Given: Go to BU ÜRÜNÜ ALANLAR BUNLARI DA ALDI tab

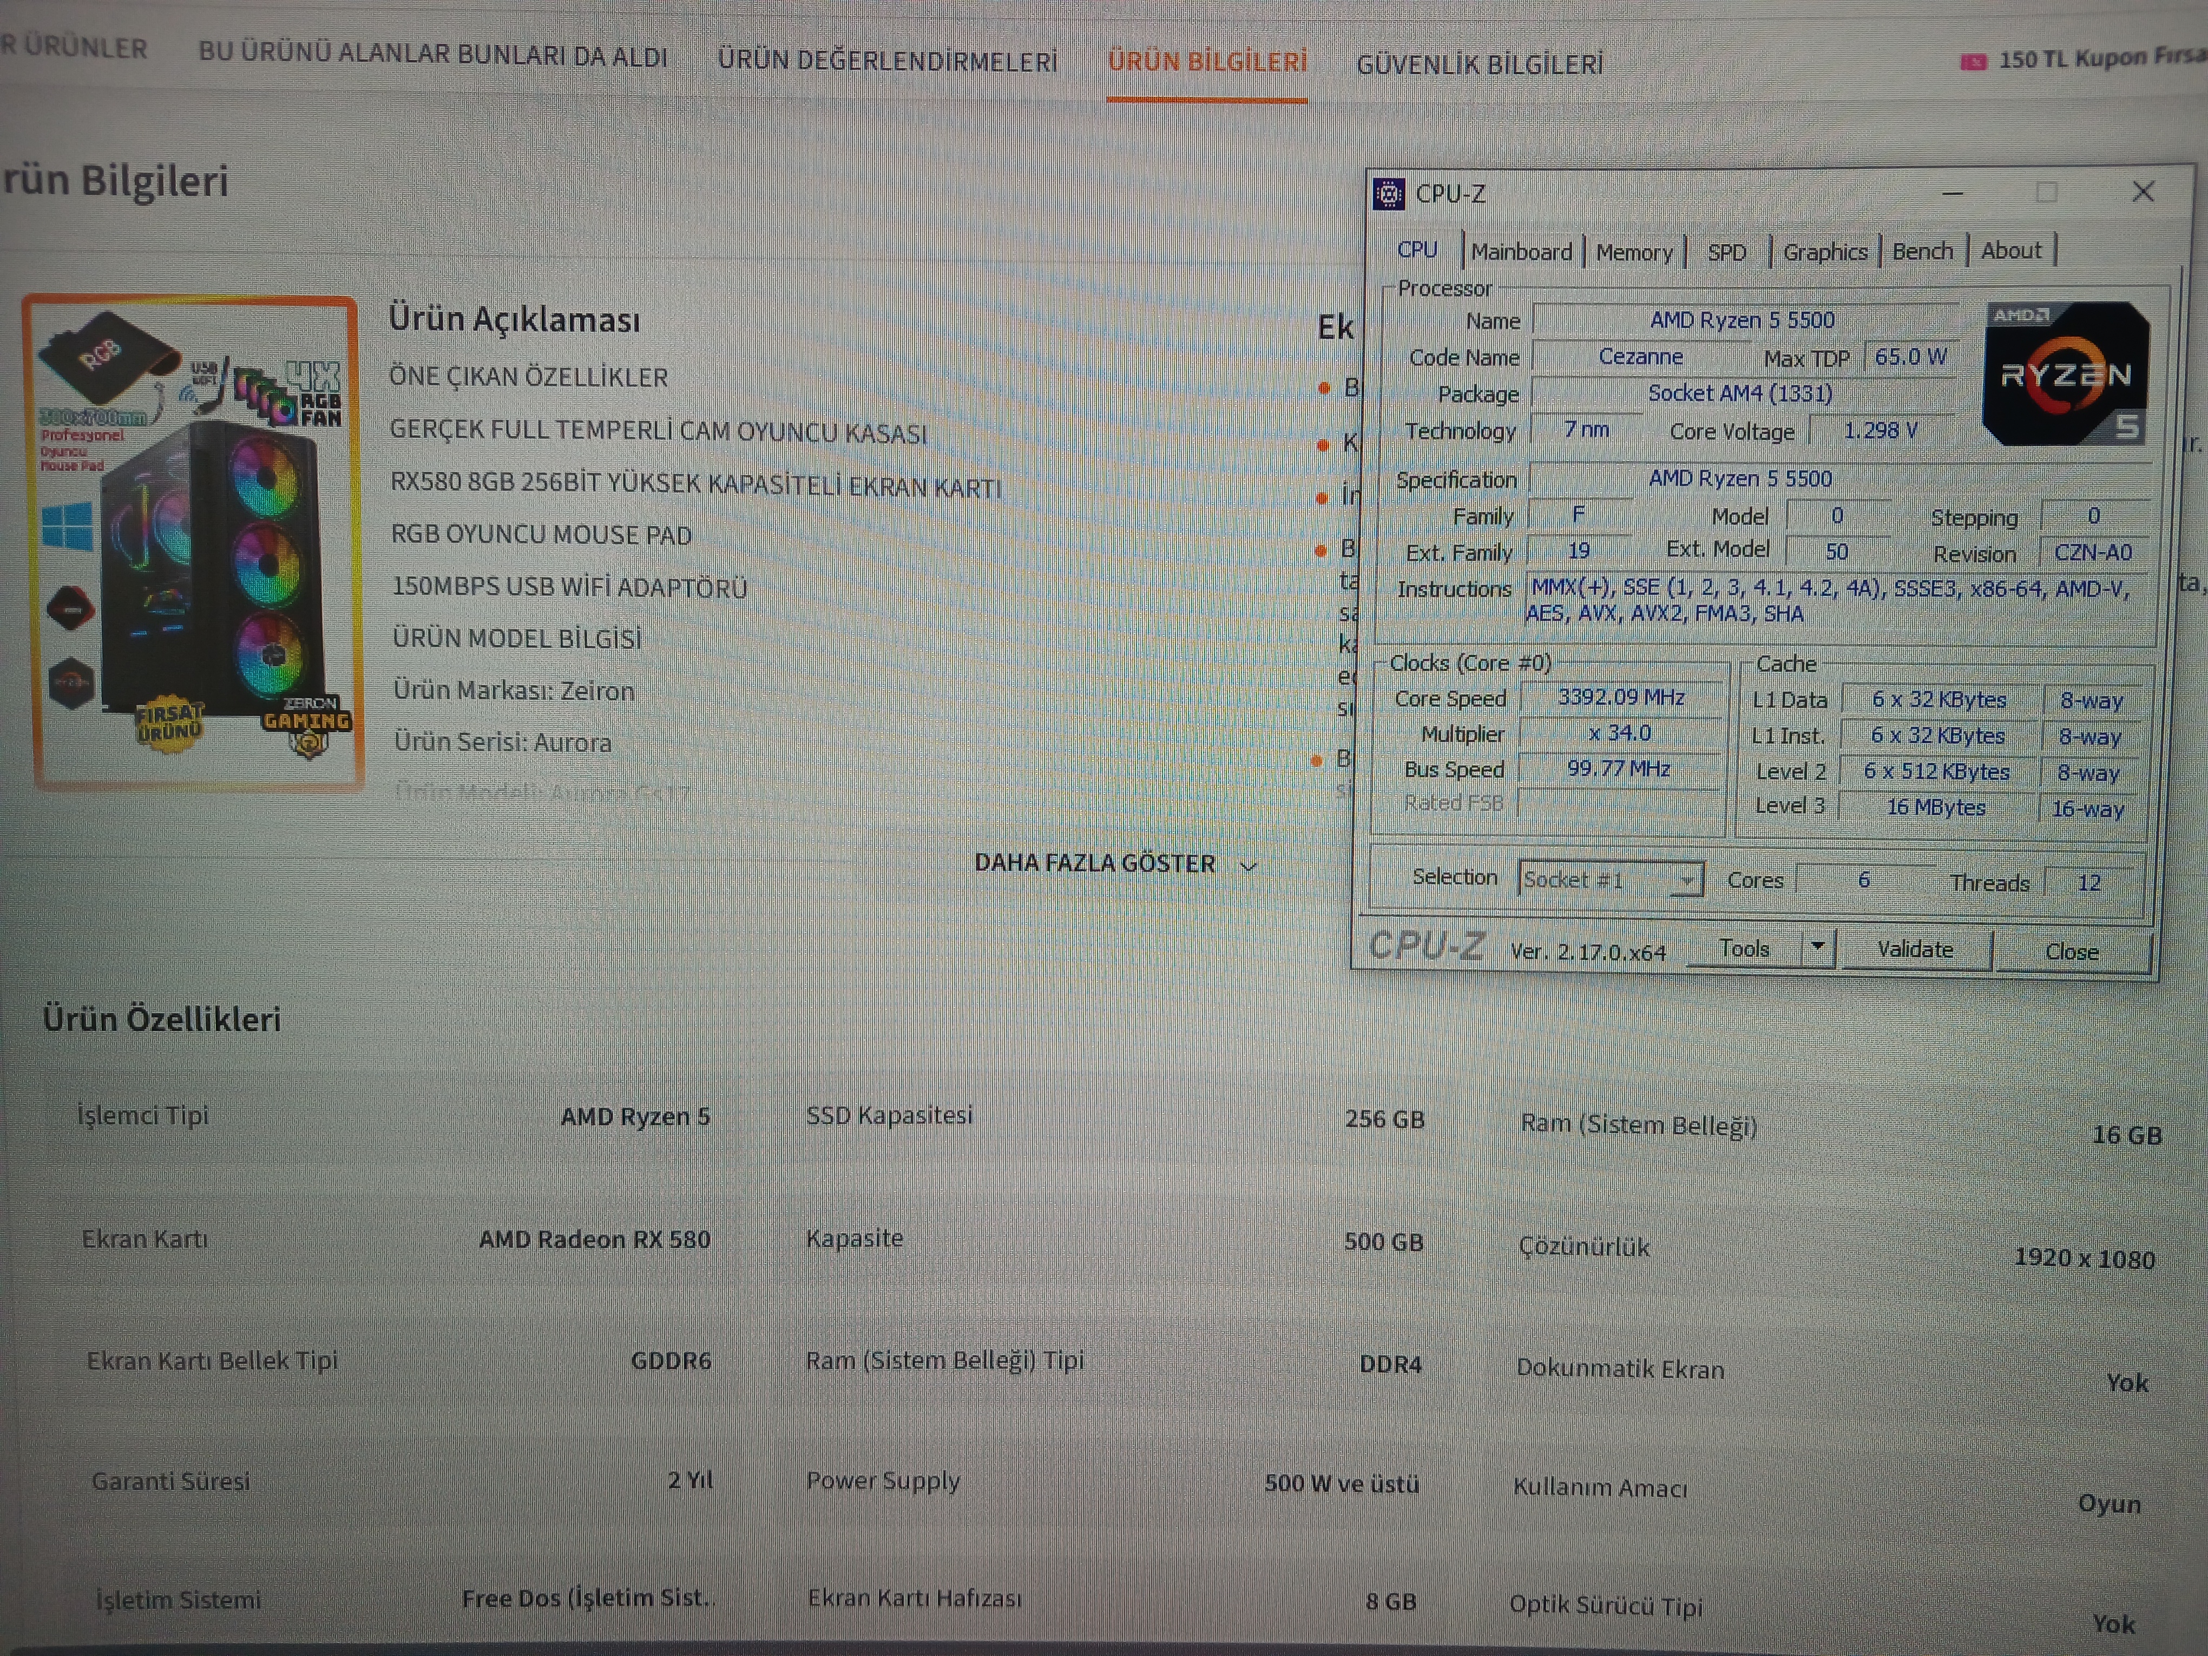Looking at the screenshot, I should 433,54.
